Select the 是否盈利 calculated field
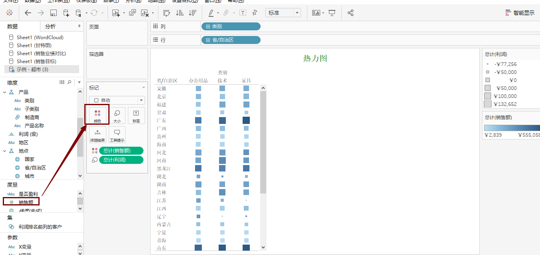 [28, 194]
